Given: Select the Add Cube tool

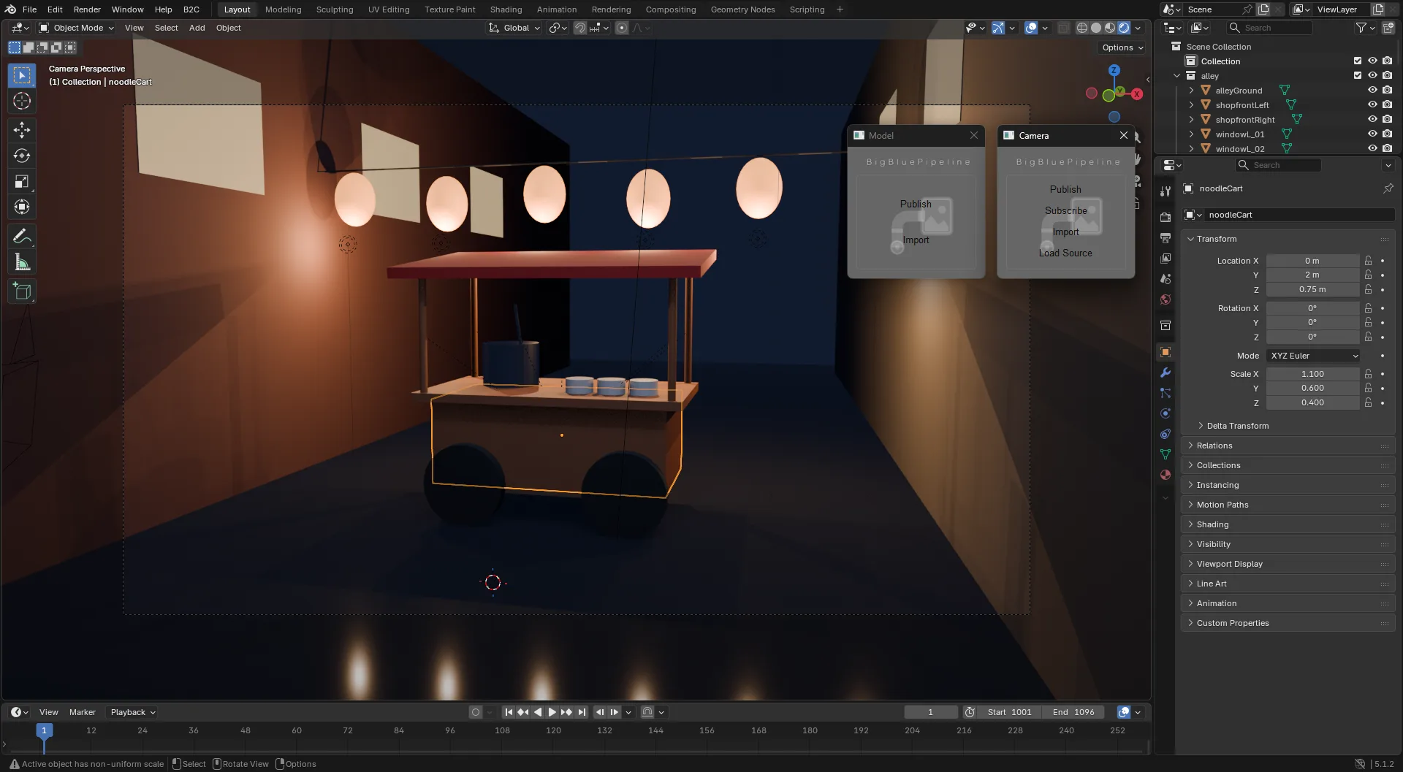Looking at the screenshot, I should point(22,291).
